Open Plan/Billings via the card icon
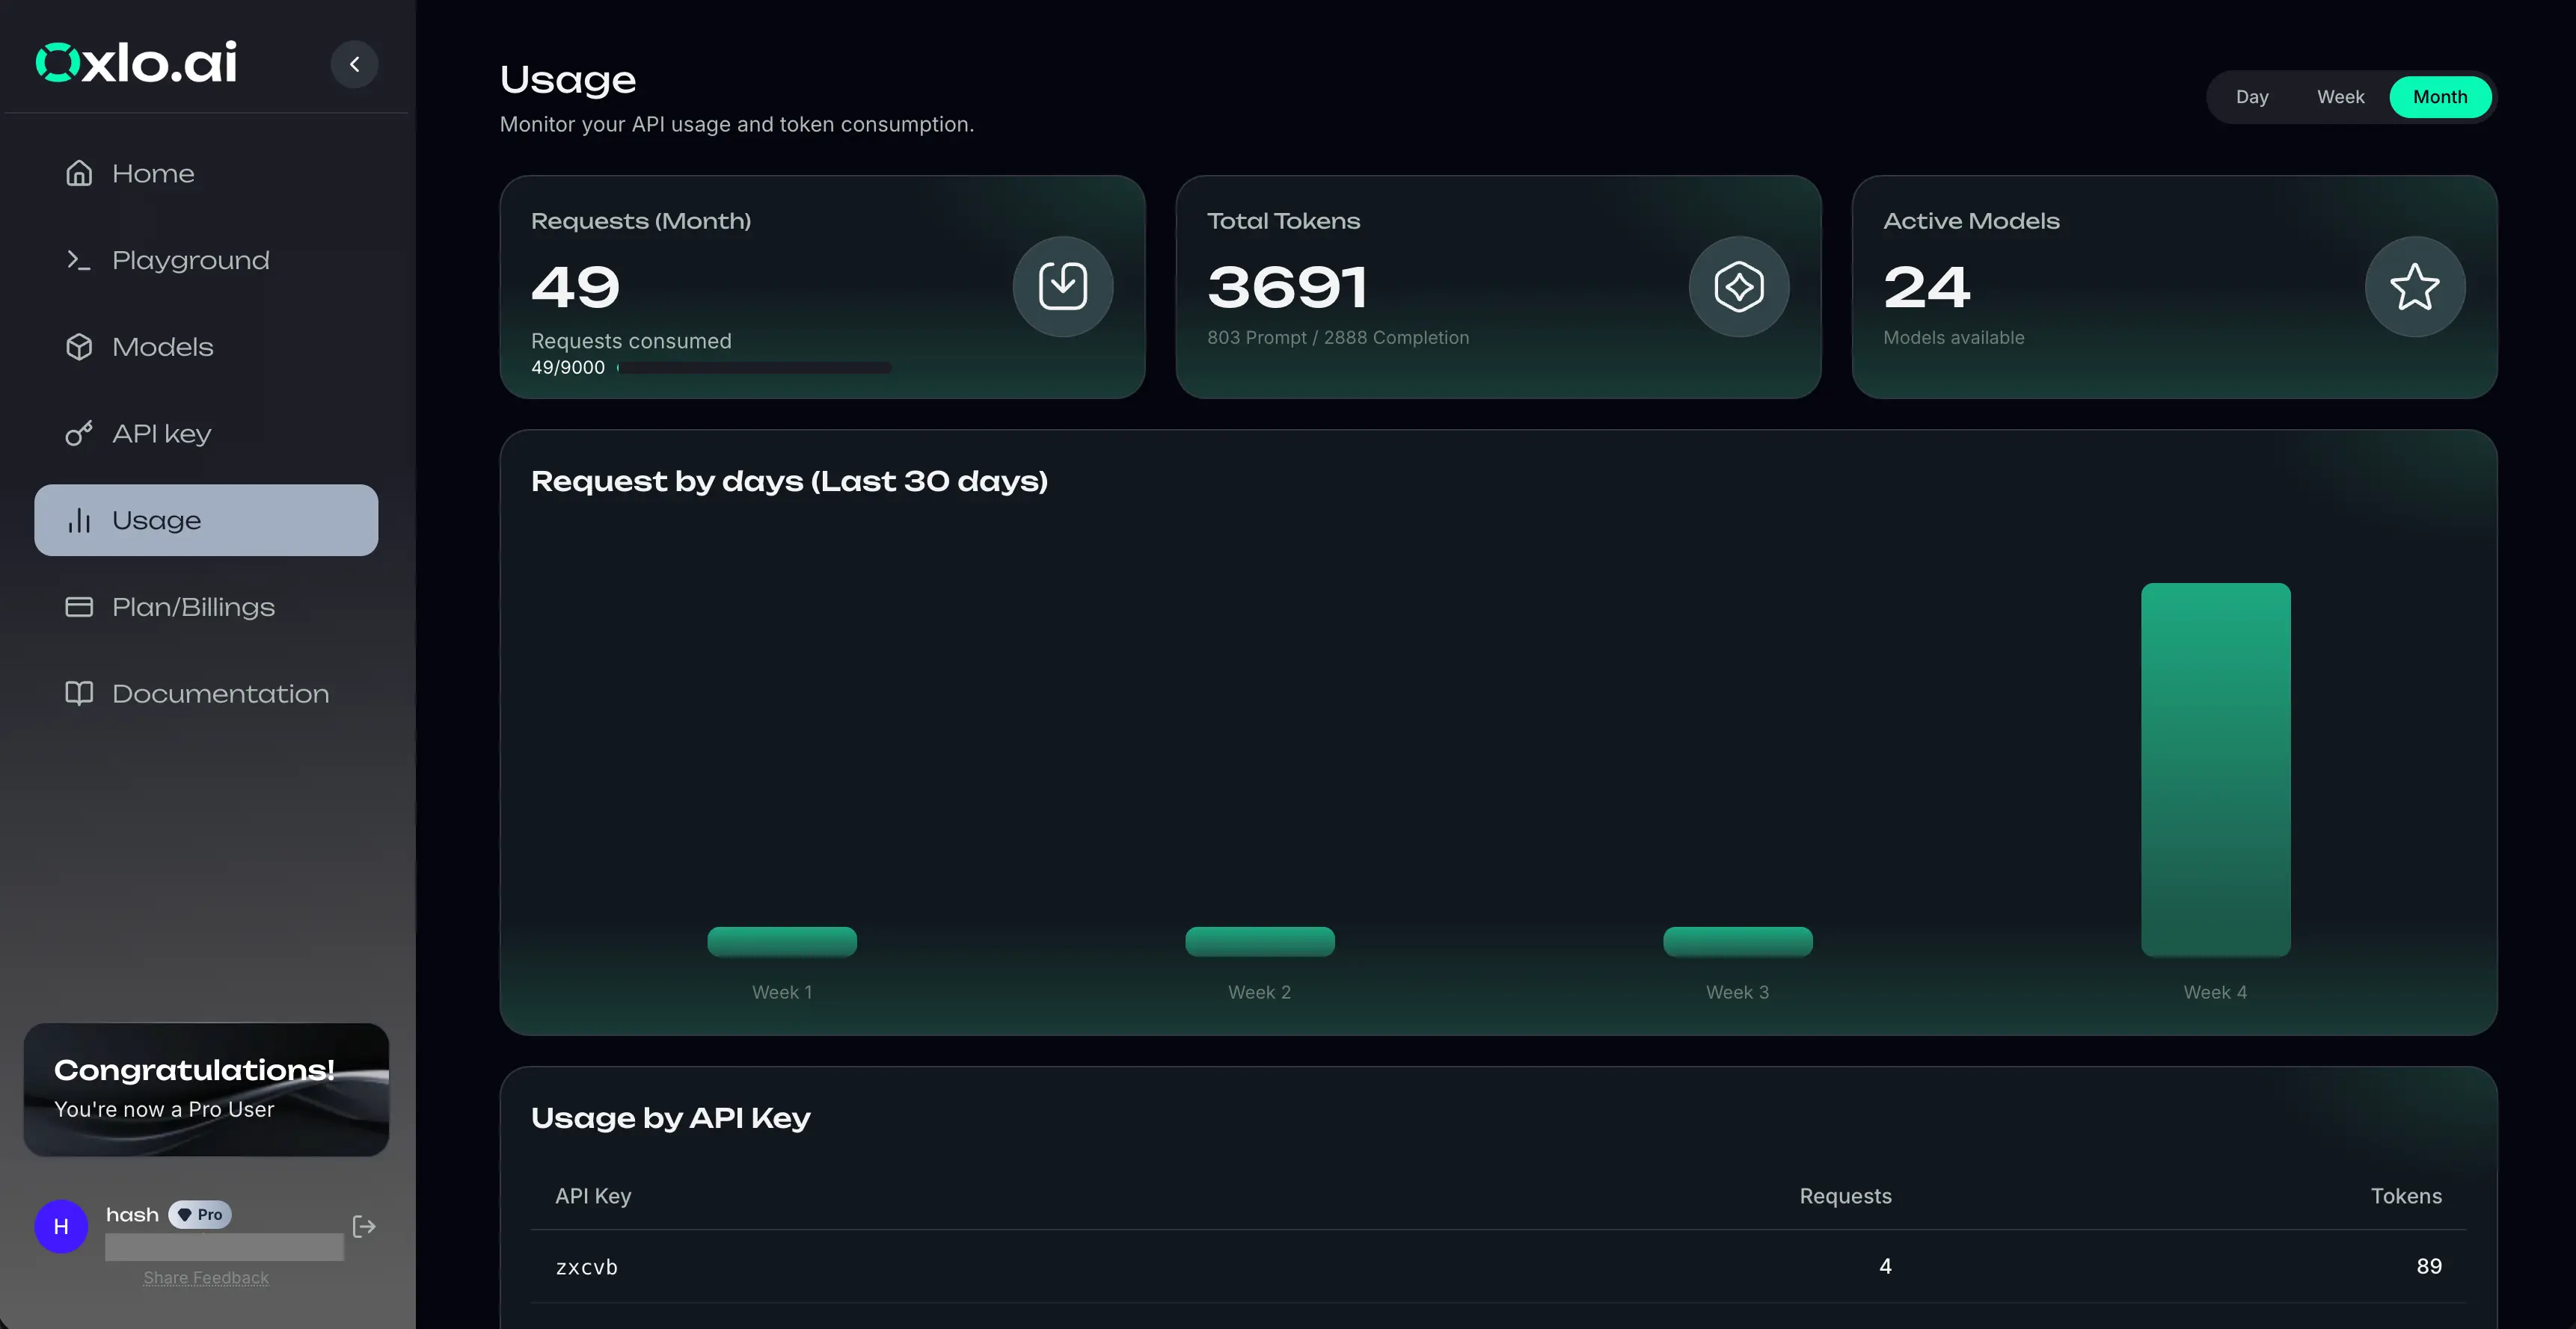 pyautogui.click(x=80, y=606)
